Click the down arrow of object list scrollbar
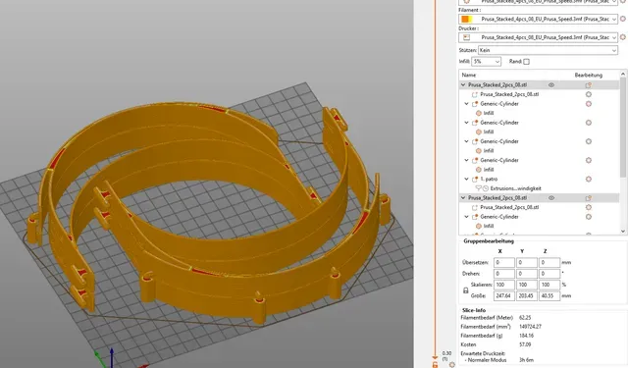This screenshot has height=368, width=628. (623, 231)
